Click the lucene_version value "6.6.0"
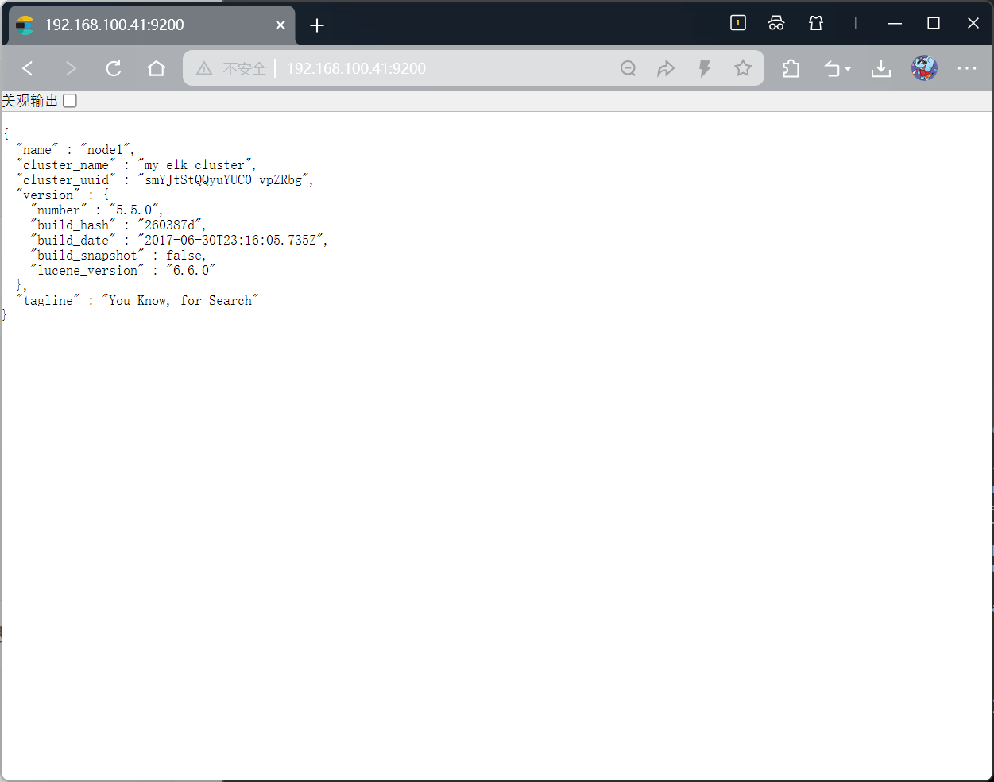 [191, 271]
